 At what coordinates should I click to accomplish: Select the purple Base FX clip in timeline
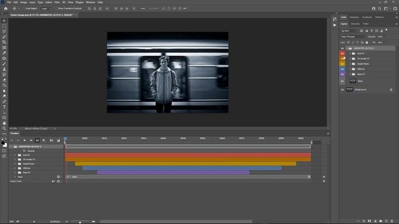(x=173, y=172)
